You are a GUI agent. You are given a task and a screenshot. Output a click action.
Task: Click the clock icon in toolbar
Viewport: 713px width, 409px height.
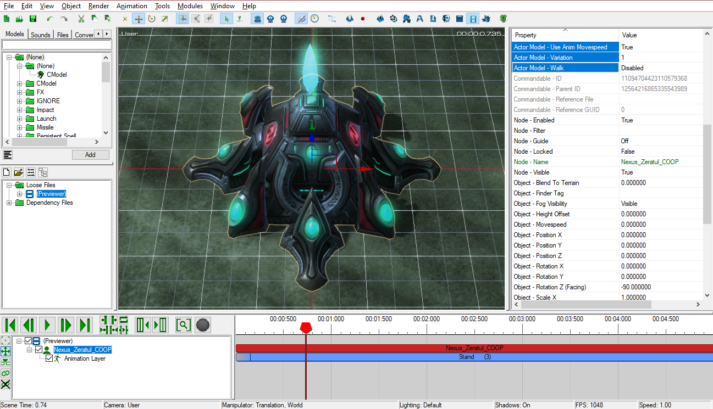pyautogui.click(x=314, y=19)
